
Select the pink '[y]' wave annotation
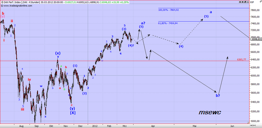click(2, 16)
